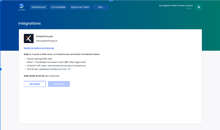Click the 'Integrations' page heading
The height and width of the screenshot is (130, 220).
pos(30,24)
